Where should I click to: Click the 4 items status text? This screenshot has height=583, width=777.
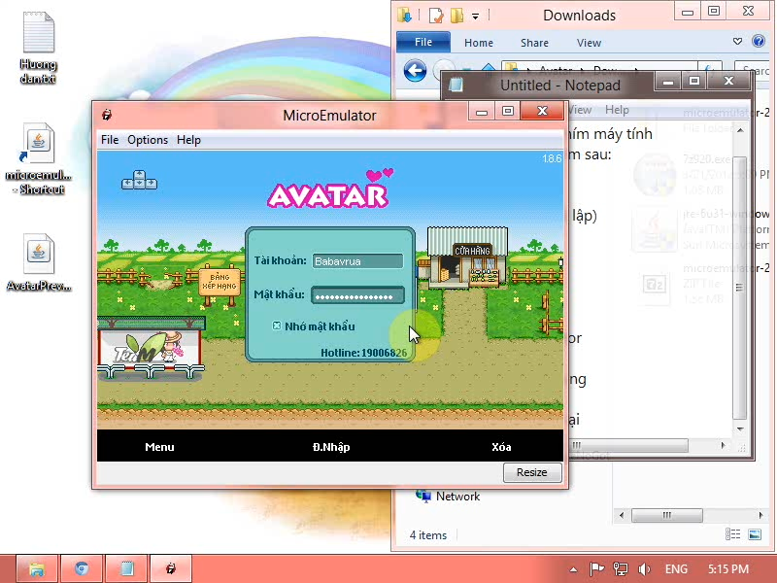pyautogui.click(x=428, y=535)
